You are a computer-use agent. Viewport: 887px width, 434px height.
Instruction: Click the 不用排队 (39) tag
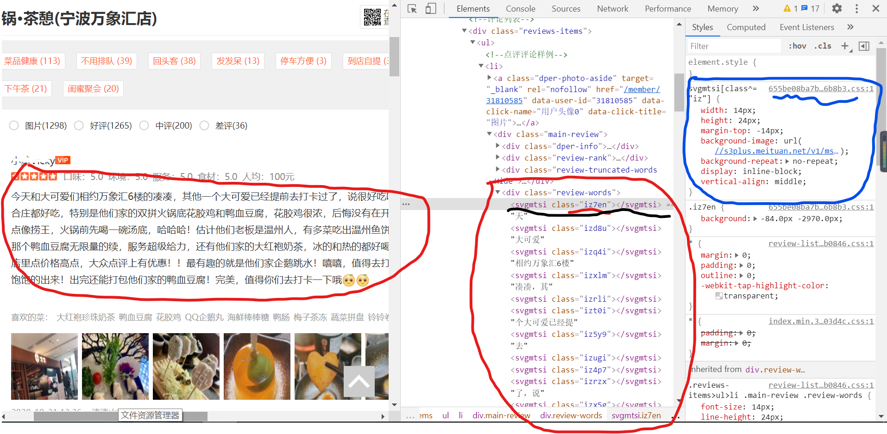coord(107,61)
